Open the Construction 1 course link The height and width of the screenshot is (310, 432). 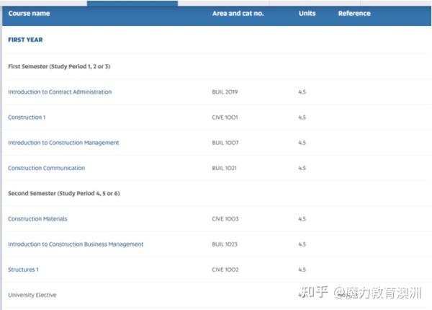coord(27,118)
